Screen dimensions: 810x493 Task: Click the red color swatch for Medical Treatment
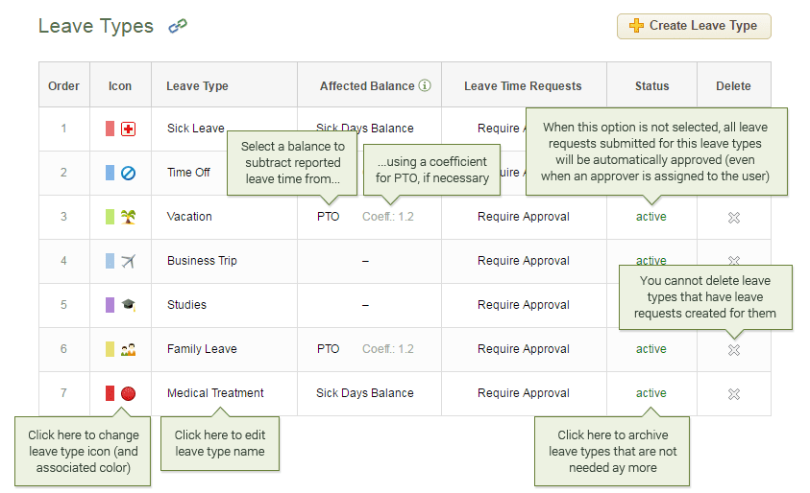110,393
